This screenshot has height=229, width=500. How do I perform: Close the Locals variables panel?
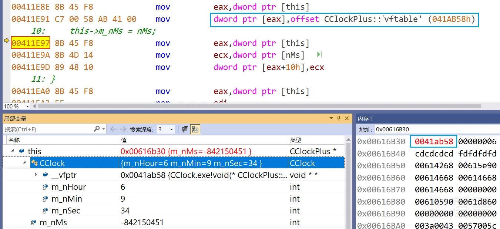pos(347,118)
